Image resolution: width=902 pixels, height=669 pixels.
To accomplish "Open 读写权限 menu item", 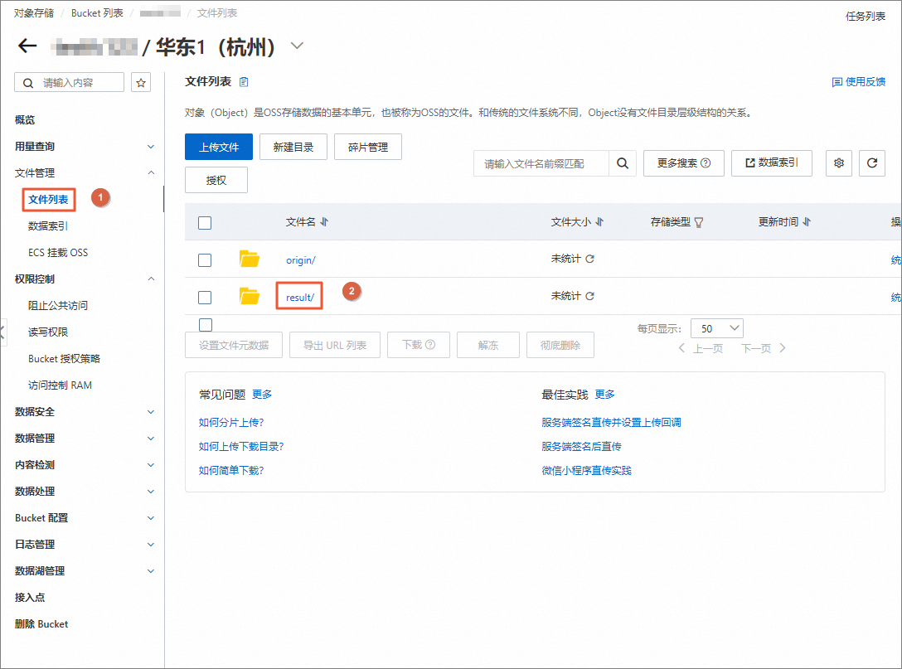I will pyautogui.click(x=48, y=332).
